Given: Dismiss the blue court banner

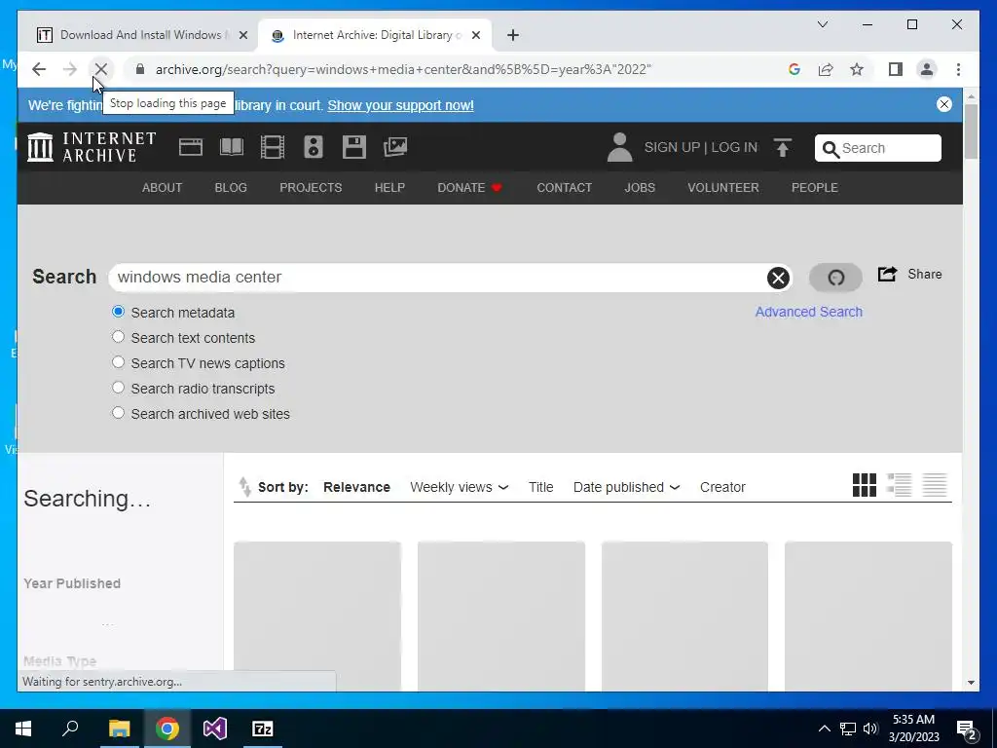Looking at the screenshot, I should pos(944,104).
